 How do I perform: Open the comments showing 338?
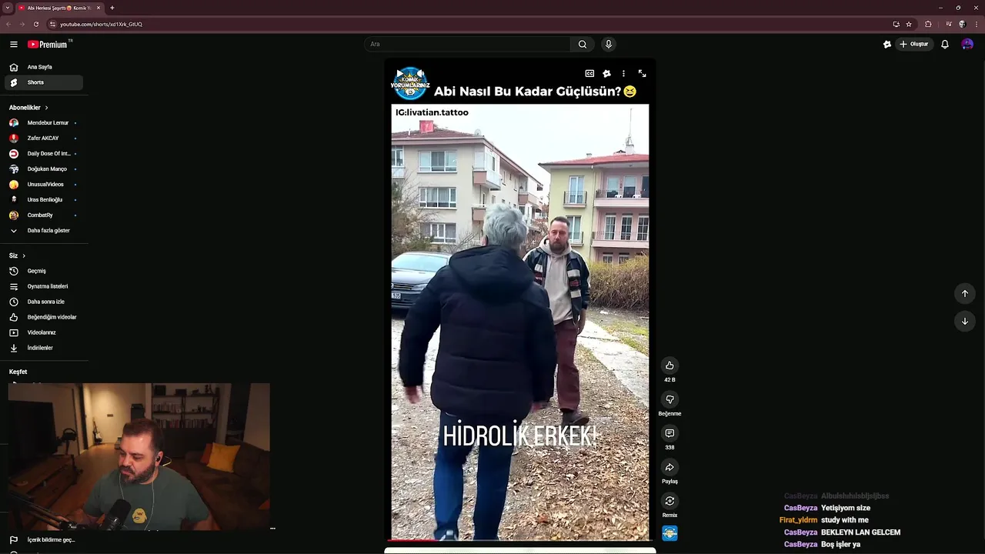pyautogui.click(x=669, y=433)
